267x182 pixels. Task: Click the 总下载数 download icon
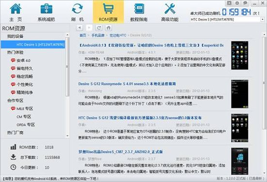13,157
